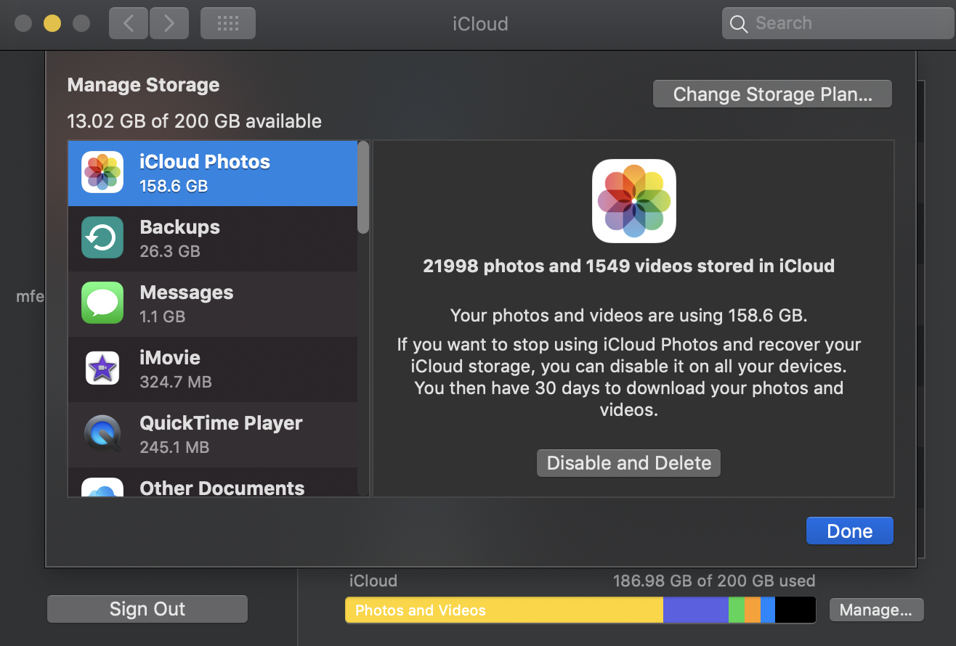Select the iCloud Photos app icon in list
The image size is (956, 646).
pos(102,172)
